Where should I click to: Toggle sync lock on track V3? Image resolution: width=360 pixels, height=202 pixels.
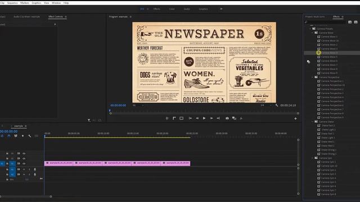point(19,153)
